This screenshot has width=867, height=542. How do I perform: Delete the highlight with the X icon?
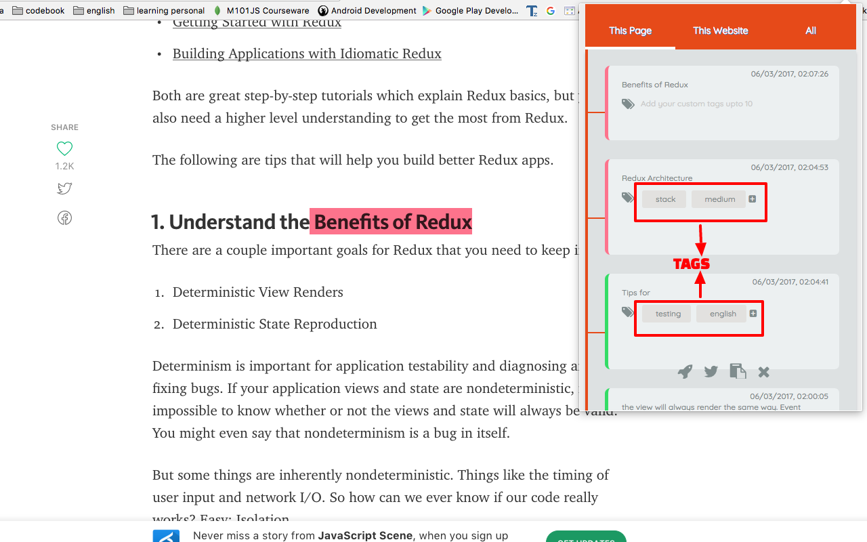764,371
